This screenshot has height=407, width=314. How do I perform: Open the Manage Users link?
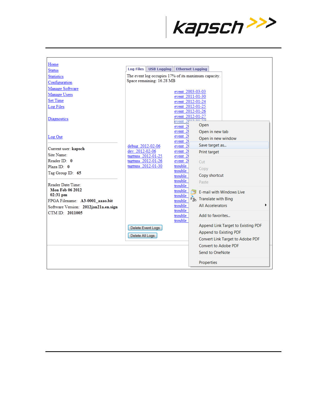60,94
